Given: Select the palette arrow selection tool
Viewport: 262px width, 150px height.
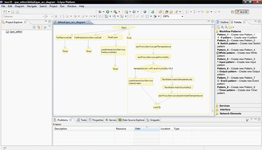Looking at the screenshot, I should (x=219, y=27).
